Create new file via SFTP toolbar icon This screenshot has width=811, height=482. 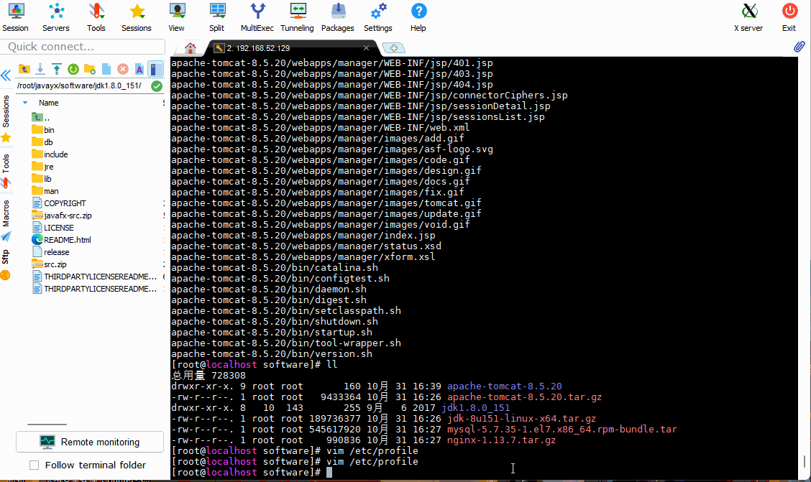tap(106, 69)
